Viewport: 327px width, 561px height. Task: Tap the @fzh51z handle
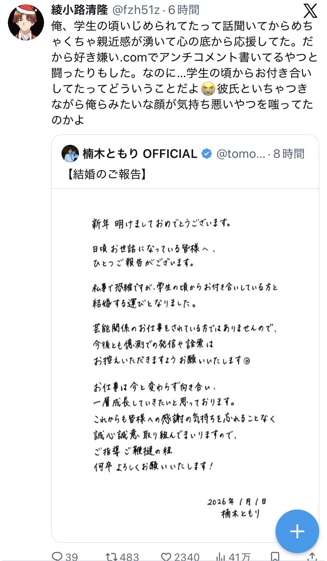[x=136, y=9]
